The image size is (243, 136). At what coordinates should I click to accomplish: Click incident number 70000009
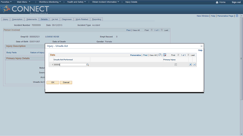(36, 25)
